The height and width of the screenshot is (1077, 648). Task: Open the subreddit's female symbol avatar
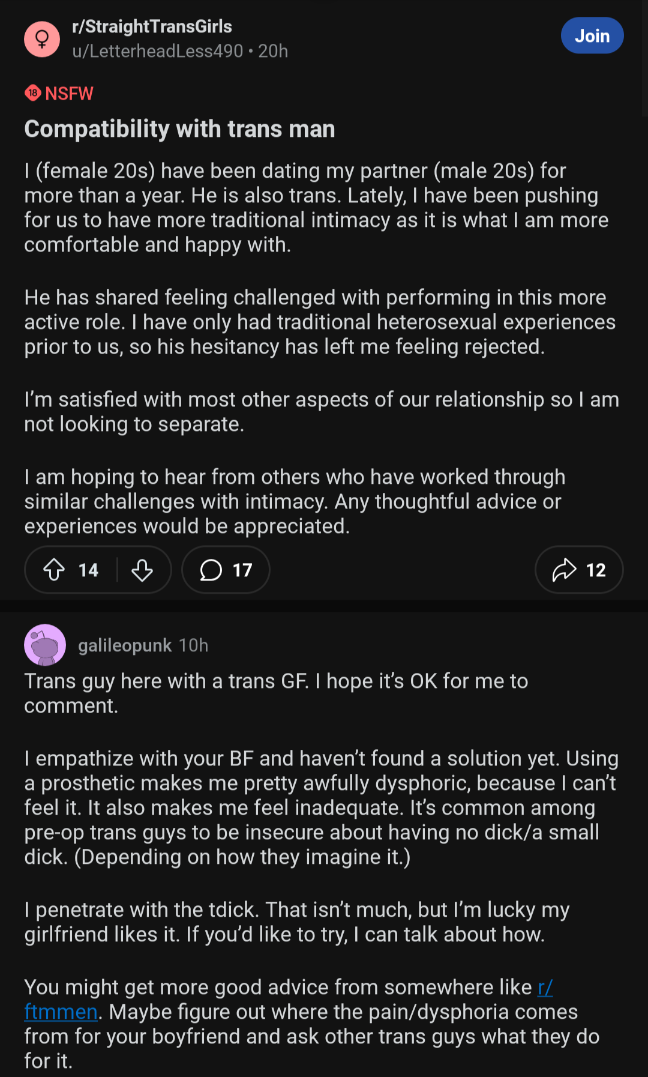tap(42, 39)
